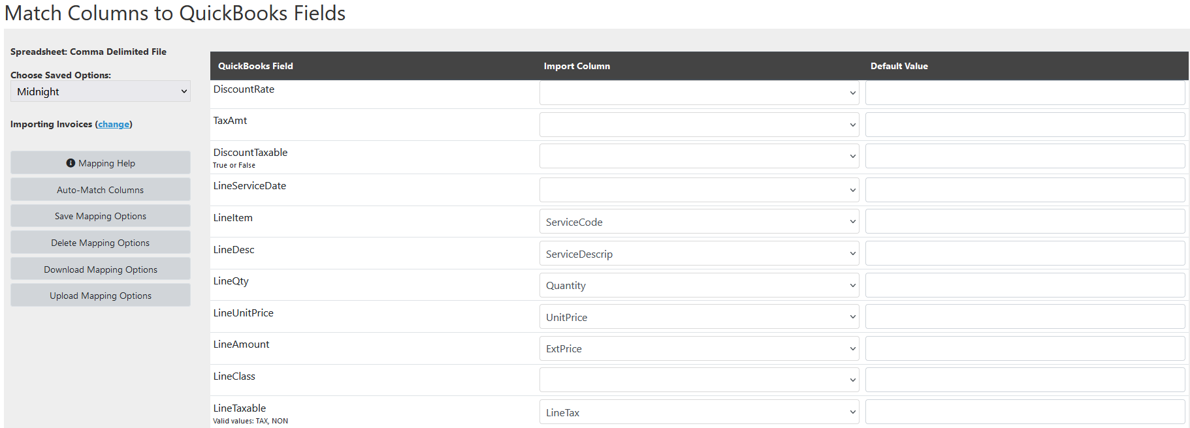Click the DiscountTaxable default value field
The height and width of the screenshot is (428, 1190).
(1025, 156)
